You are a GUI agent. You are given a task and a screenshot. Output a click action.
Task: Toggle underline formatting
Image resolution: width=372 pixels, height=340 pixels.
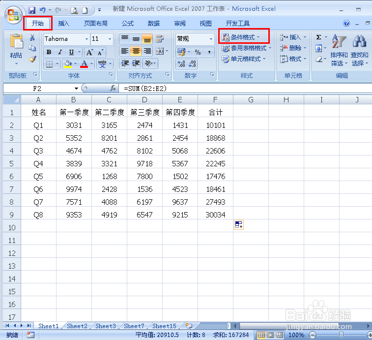pos(71,52)
